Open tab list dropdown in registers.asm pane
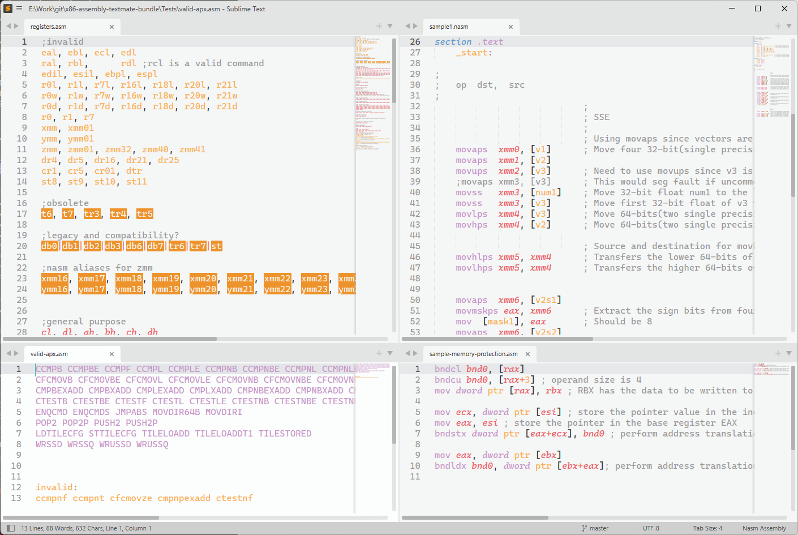Image resolution: width=798 pixels, height=535 pixels. (390, 26)
